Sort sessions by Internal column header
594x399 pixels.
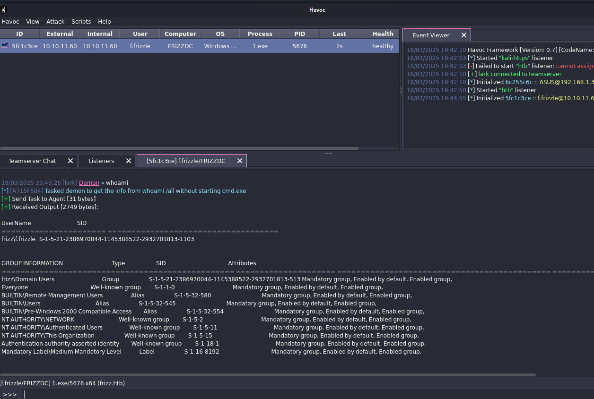click(100, 34)
